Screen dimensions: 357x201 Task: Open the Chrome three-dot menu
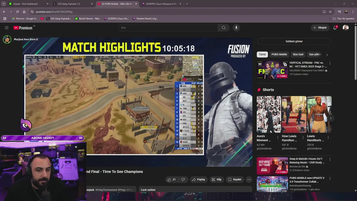tap(353, 12)
